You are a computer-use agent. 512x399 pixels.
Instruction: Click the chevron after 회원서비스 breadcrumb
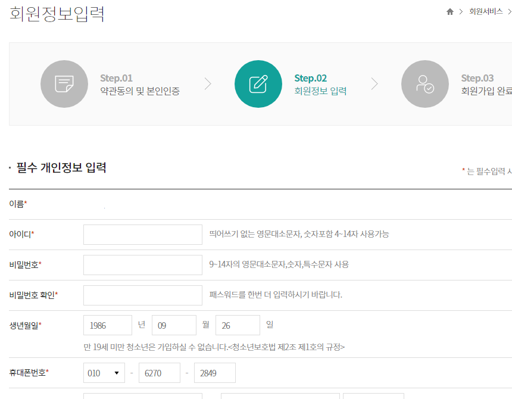click(x=509, y=11)
